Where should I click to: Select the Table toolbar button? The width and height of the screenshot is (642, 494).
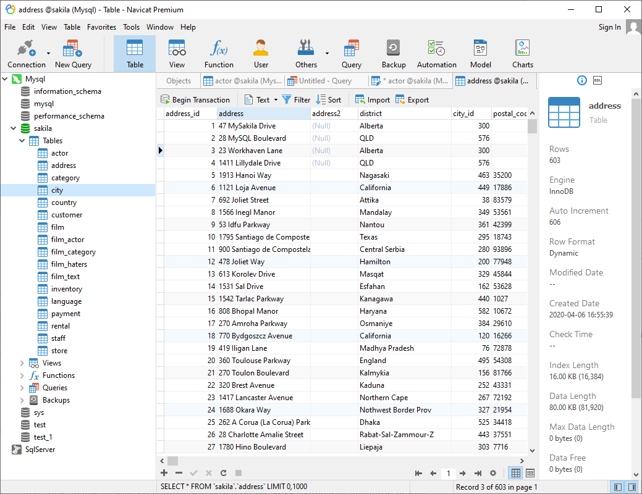135,54
